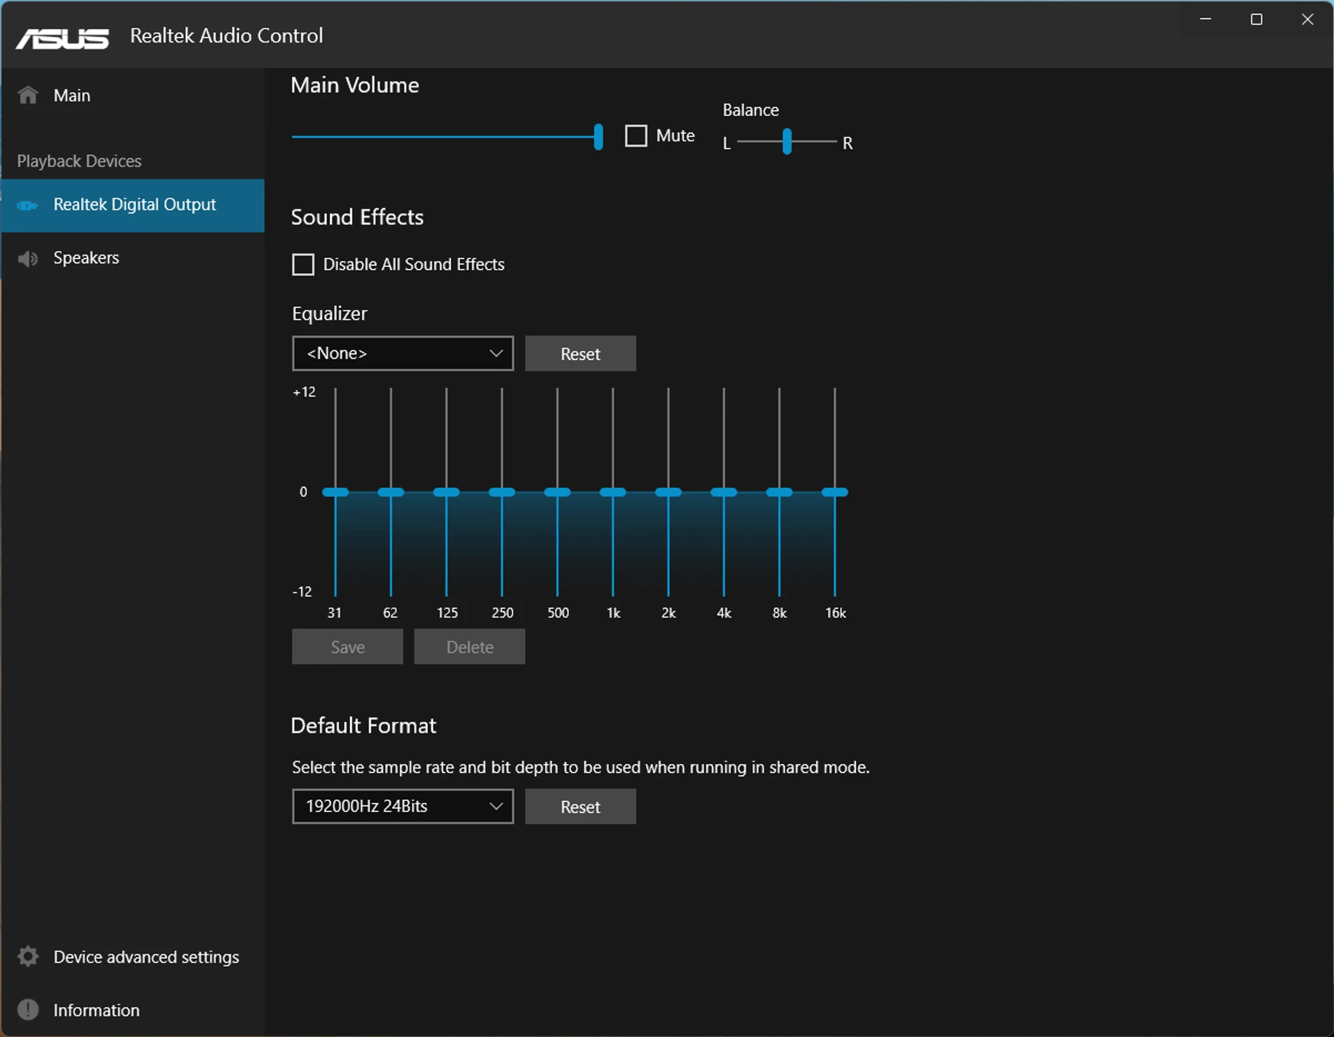This screenshot has height=1037, width=1334.
Task: Click the +12 equalizer scale label
Action: [x=304, y=392]
